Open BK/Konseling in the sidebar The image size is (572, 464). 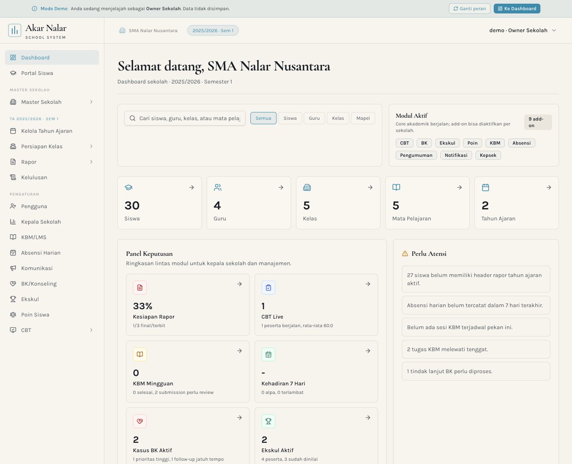(52, 284)
